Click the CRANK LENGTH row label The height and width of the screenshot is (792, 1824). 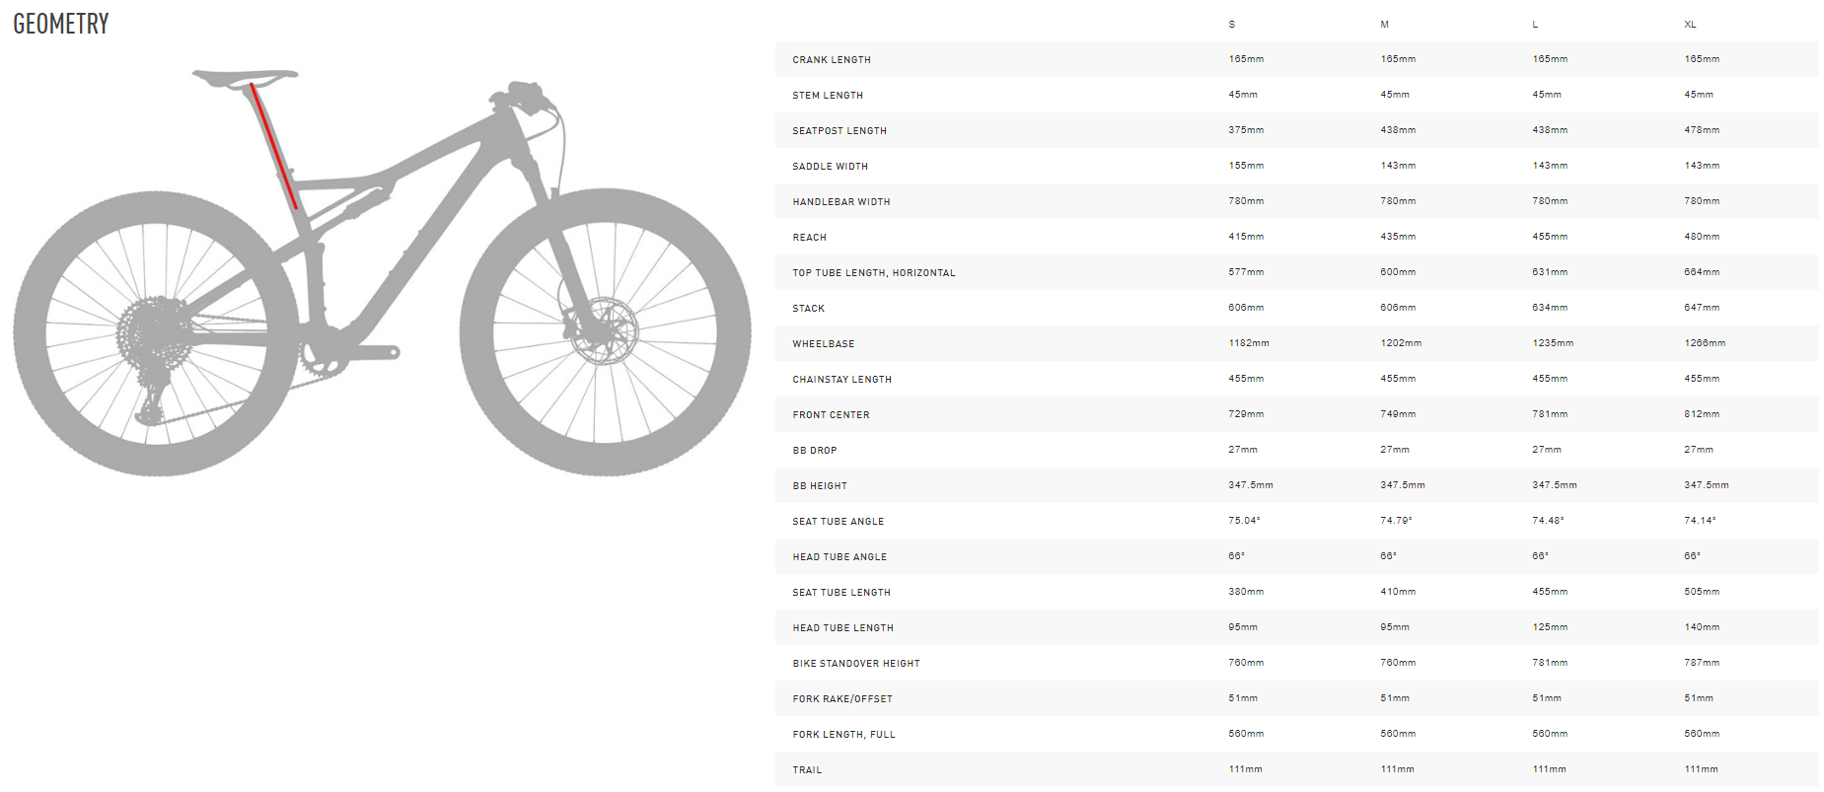pos(832,60)
